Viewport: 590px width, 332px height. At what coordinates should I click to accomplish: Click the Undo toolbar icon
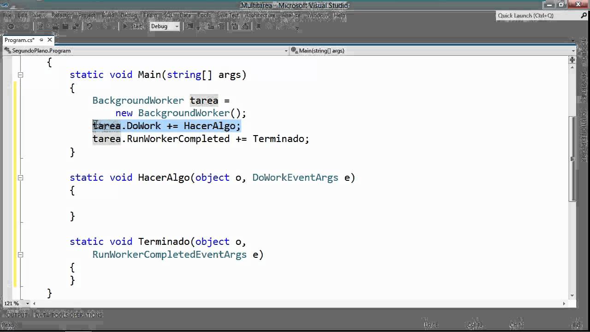pyautogui.click(x=89, y=27)
